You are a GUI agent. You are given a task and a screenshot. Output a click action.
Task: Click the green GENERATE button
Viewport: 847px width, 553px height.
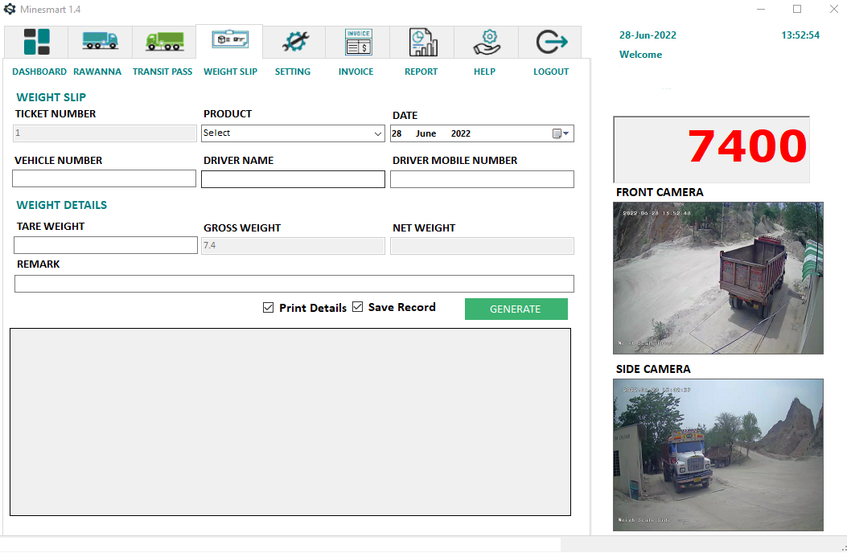(x=516, y=309)
